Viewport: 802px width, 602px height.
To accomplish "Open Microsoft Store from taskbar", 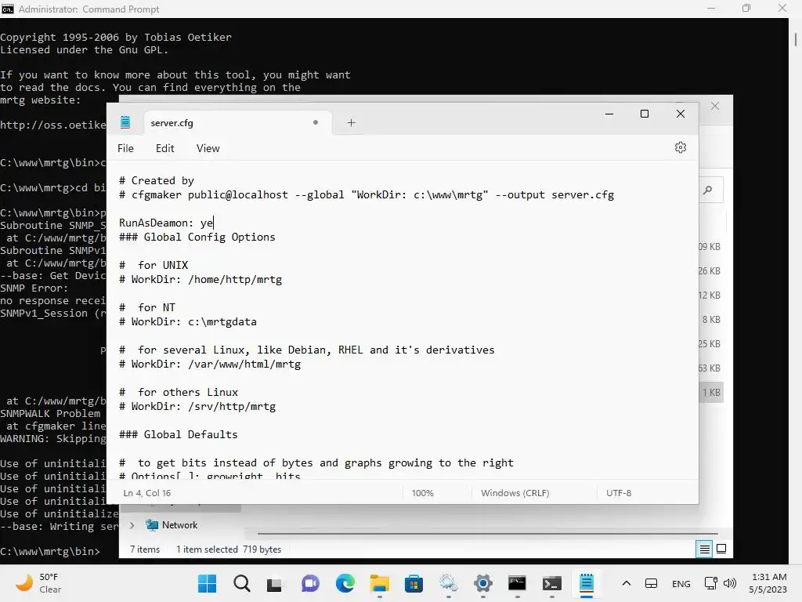I will point(414,583).
